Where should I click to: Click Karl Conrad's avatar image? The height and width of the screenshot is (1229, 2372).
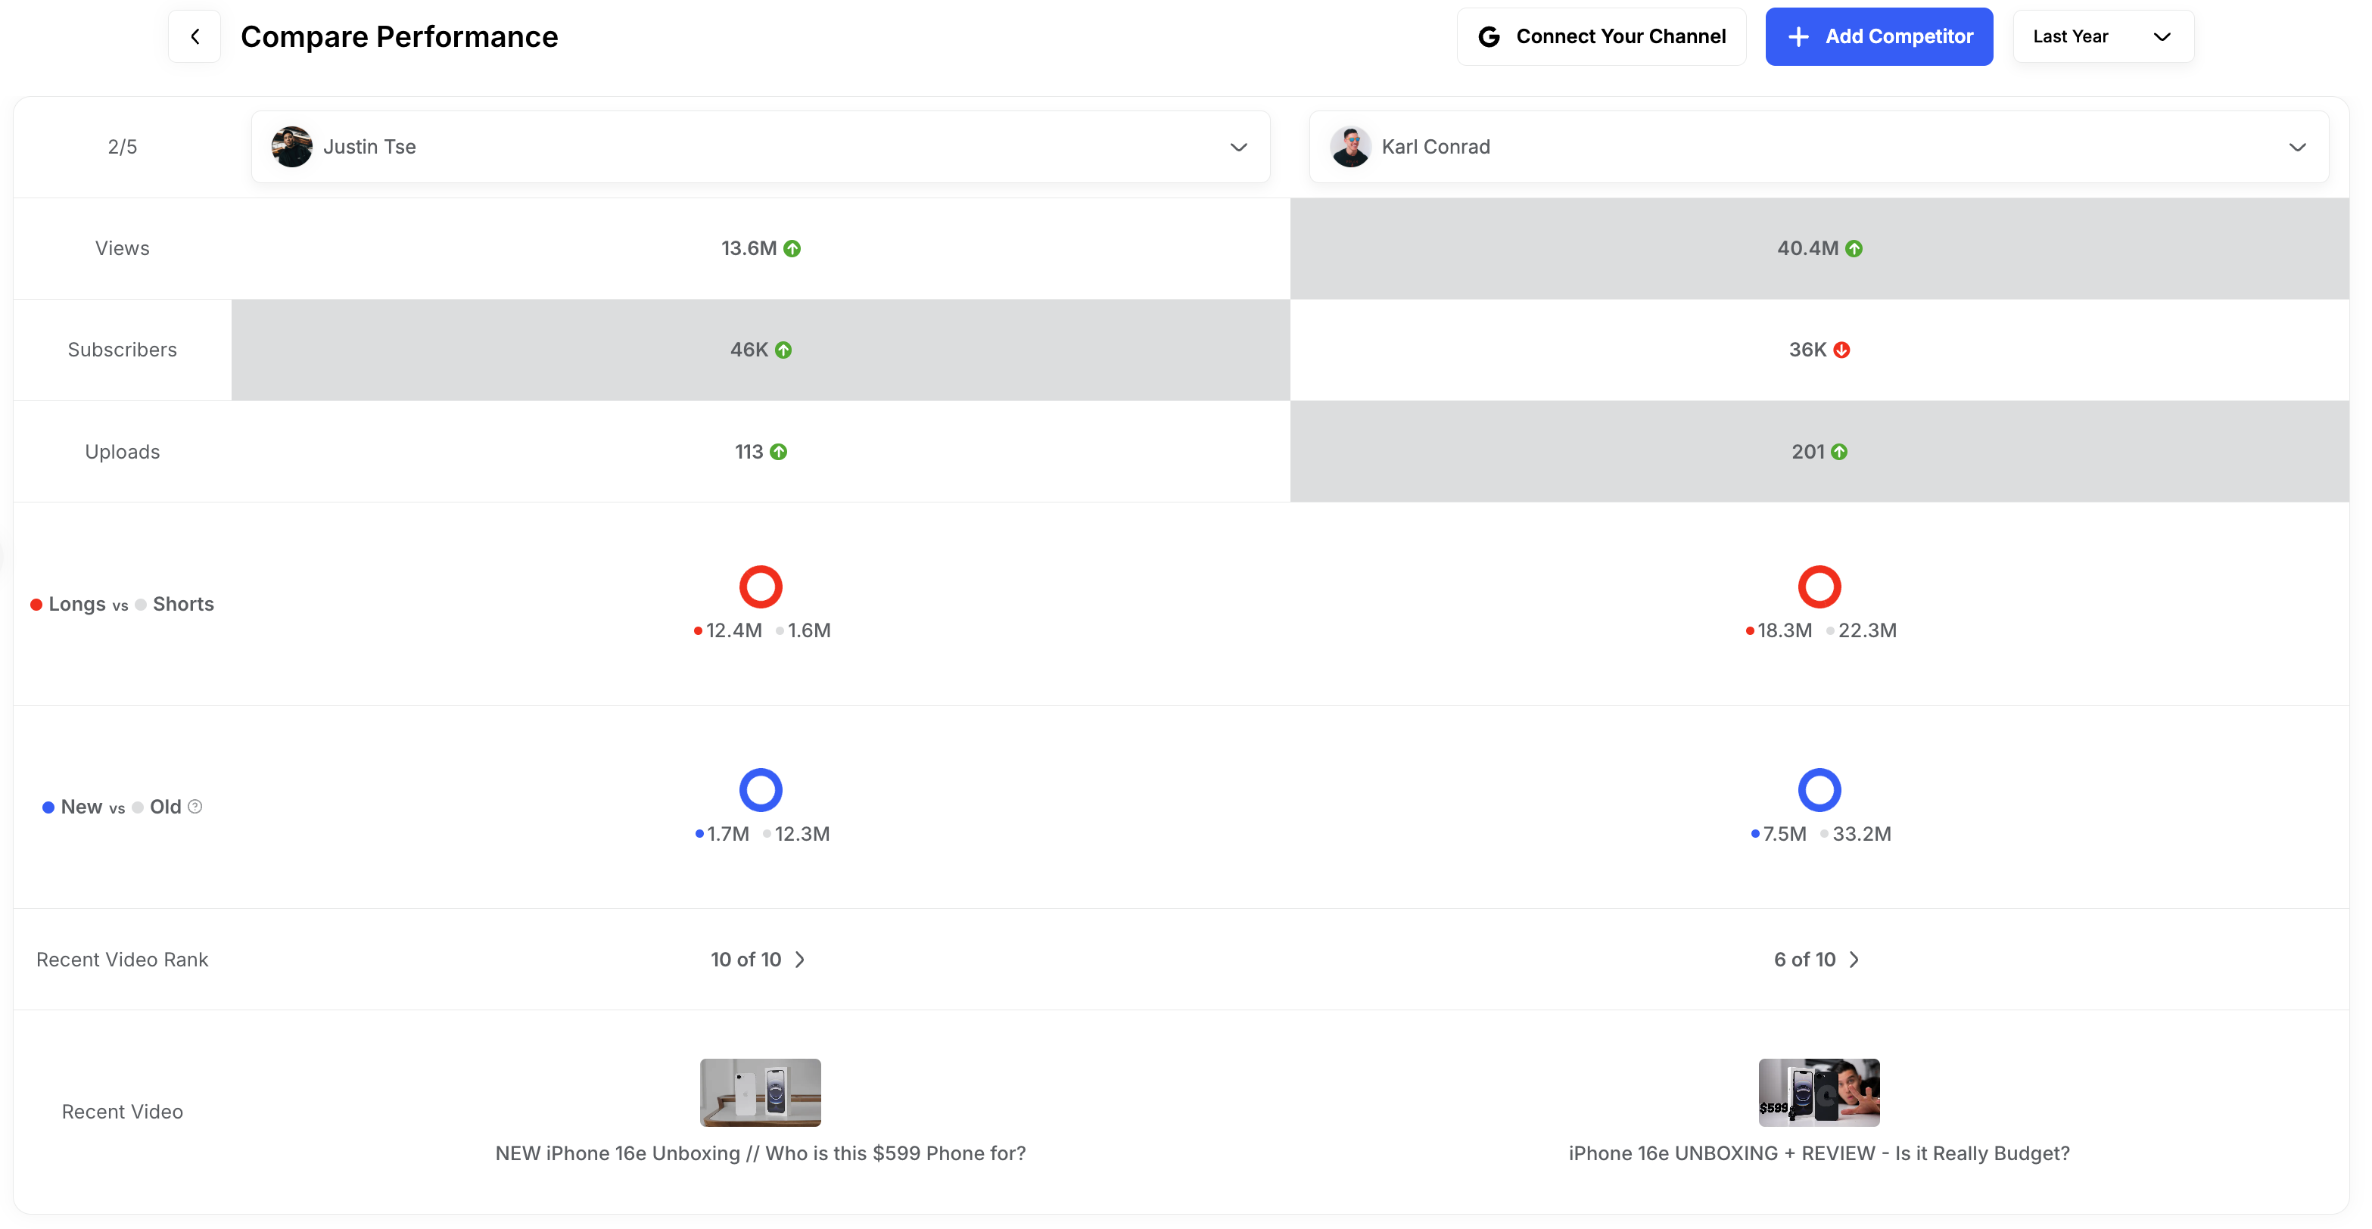(x=1350, y=148)
